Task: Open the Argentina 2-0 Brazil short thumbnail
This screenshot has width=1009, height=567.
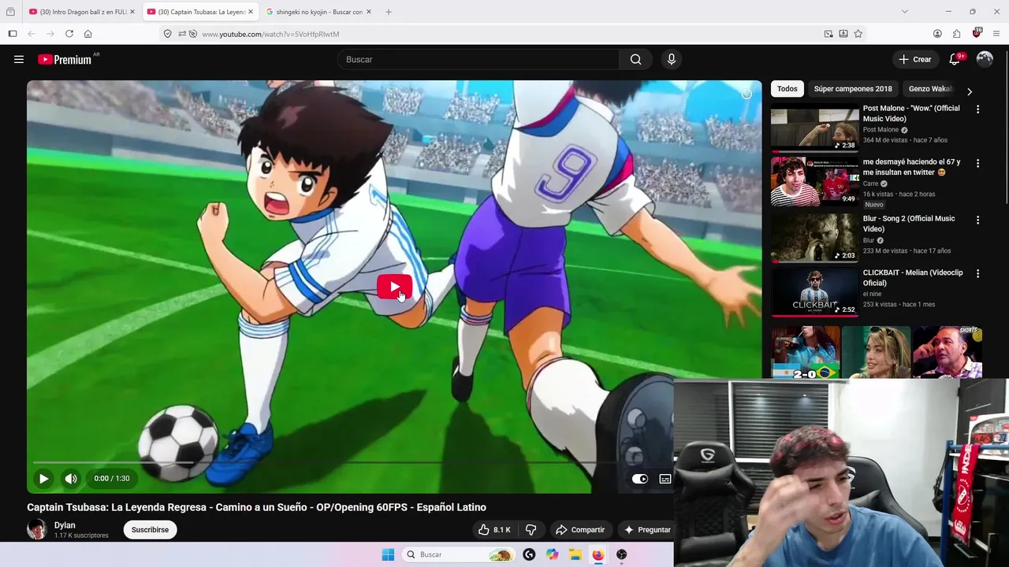Action: pos(806,353)
